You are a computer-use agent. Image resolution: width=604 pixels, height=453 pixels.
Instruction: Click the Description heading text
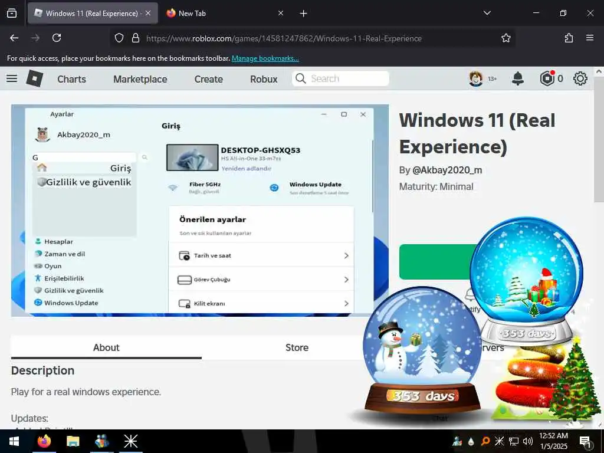pos(42,370)
